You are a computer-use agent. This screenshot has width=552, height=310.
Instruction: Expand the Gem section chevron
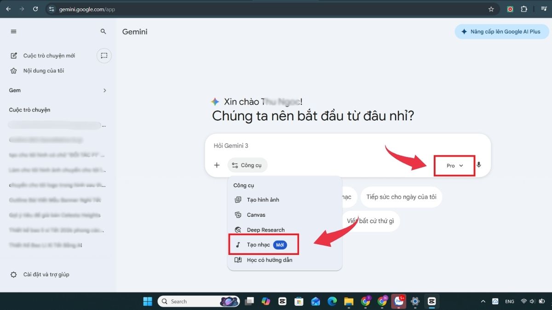[x=104, y=90]
